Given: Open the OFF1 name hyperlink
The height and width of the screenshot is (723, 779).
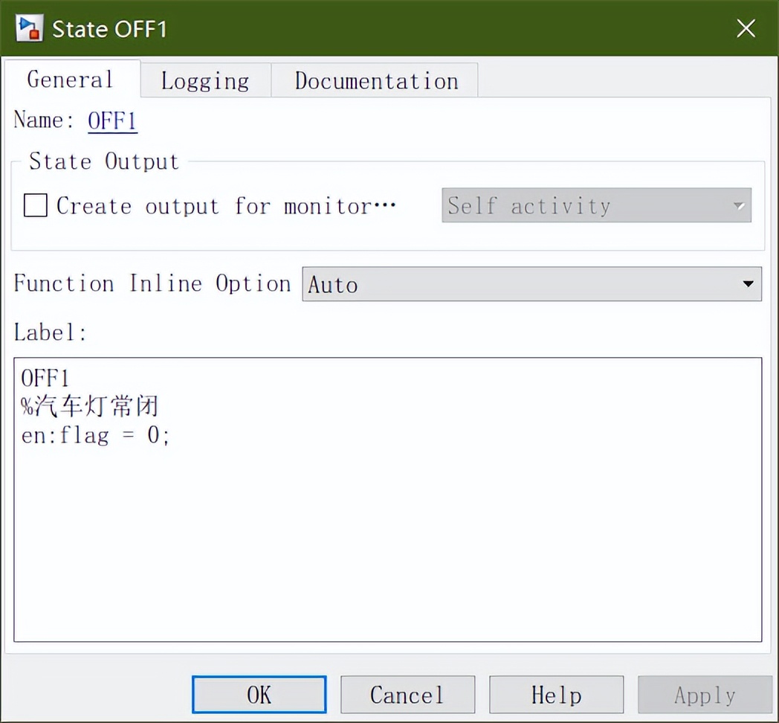Looking at the screenshot, I should coord(111,120).
